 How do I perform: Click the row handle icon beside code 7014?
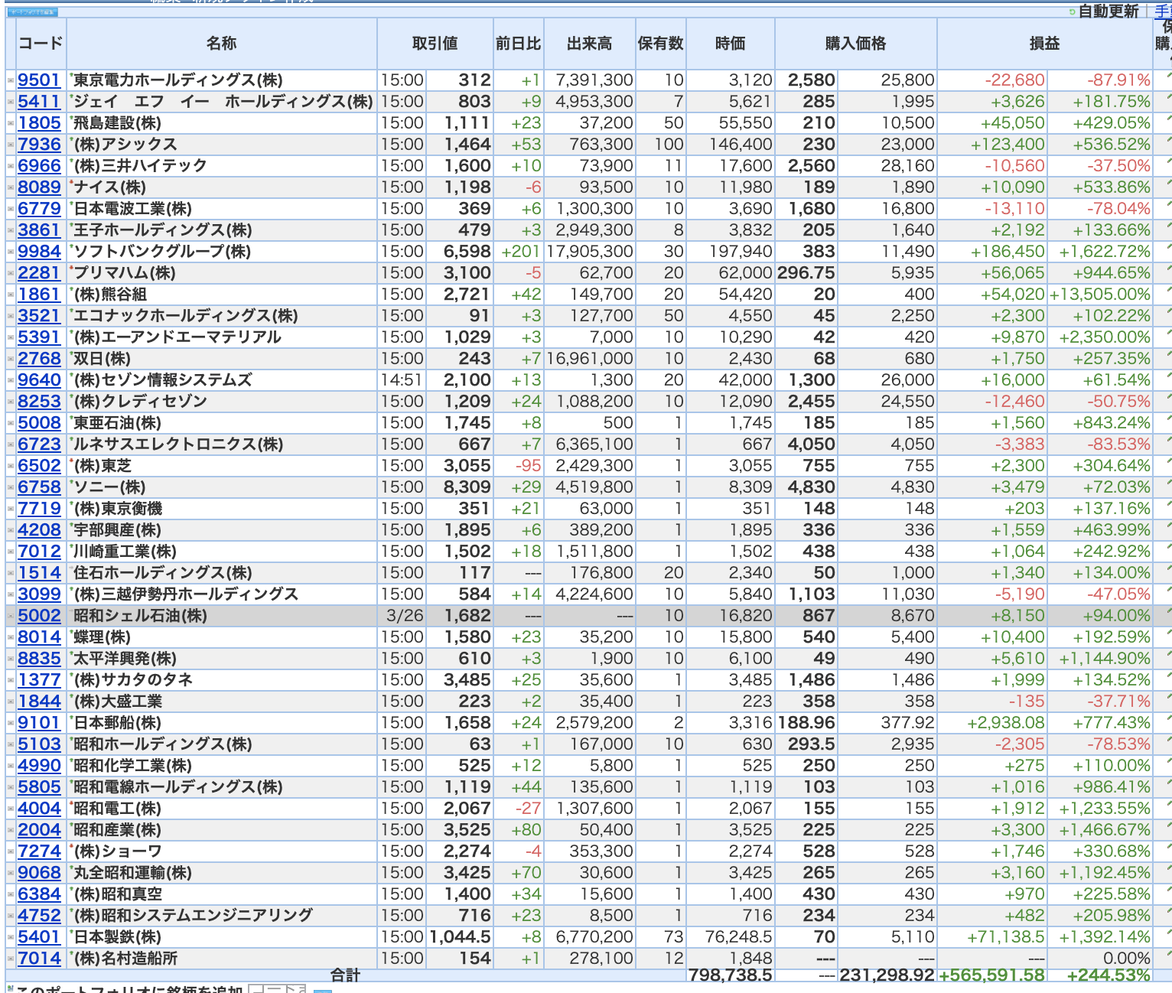[x=11, y=959]
